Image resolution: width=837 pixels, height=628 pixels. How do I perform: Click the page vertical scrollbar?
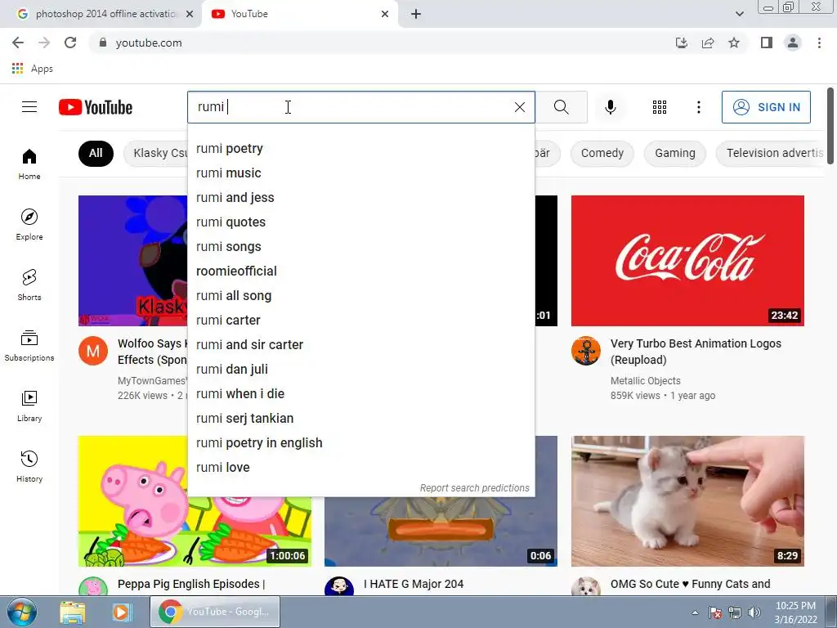830,126
